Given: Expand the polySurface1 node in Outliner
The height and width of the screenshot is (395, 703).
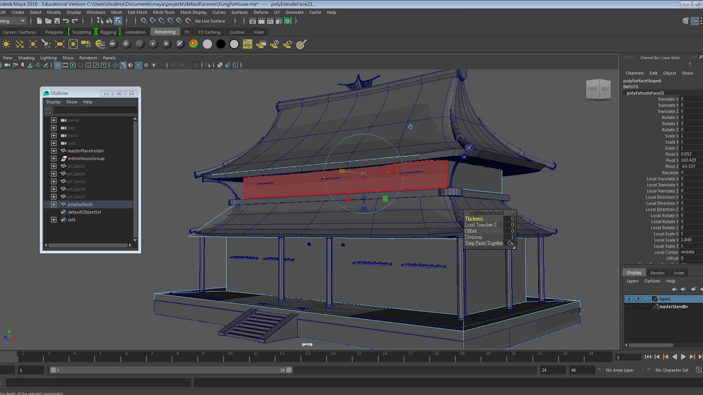Looking at the screenshot, I should pyautogui.click(x=53, y=204).
